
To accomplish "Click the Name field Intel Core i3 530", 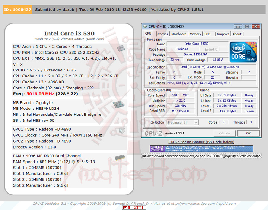I will [x=197, y=44].
